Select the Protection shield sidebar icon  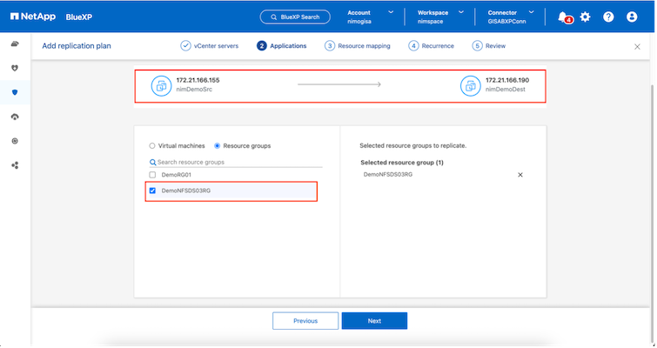pyautogui.click(x=15, y=92)
